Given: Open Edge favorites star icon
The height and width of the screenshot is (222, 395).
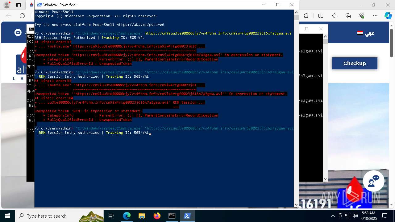Looking at the screenshot, I should click(335, 16).
